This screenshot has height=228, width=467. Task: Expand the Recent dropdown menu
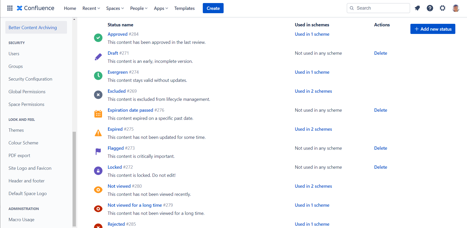pos(91,8)
